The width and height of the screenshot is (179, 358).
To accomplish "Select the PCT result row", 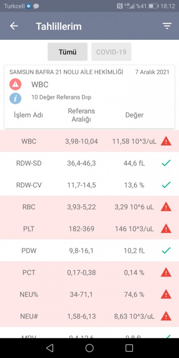I will click(x=89, y=273).
